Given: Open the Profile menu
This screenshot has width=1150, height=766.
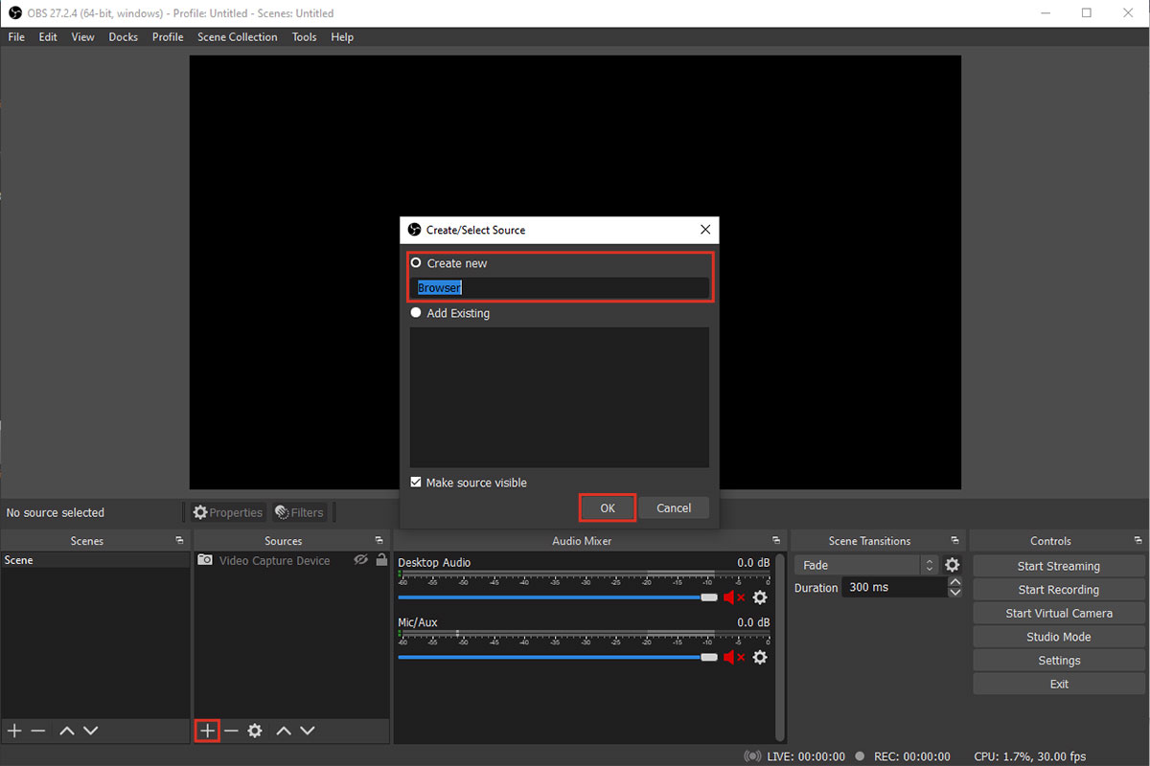Looking at the screenshot, I should pos(168,37).
